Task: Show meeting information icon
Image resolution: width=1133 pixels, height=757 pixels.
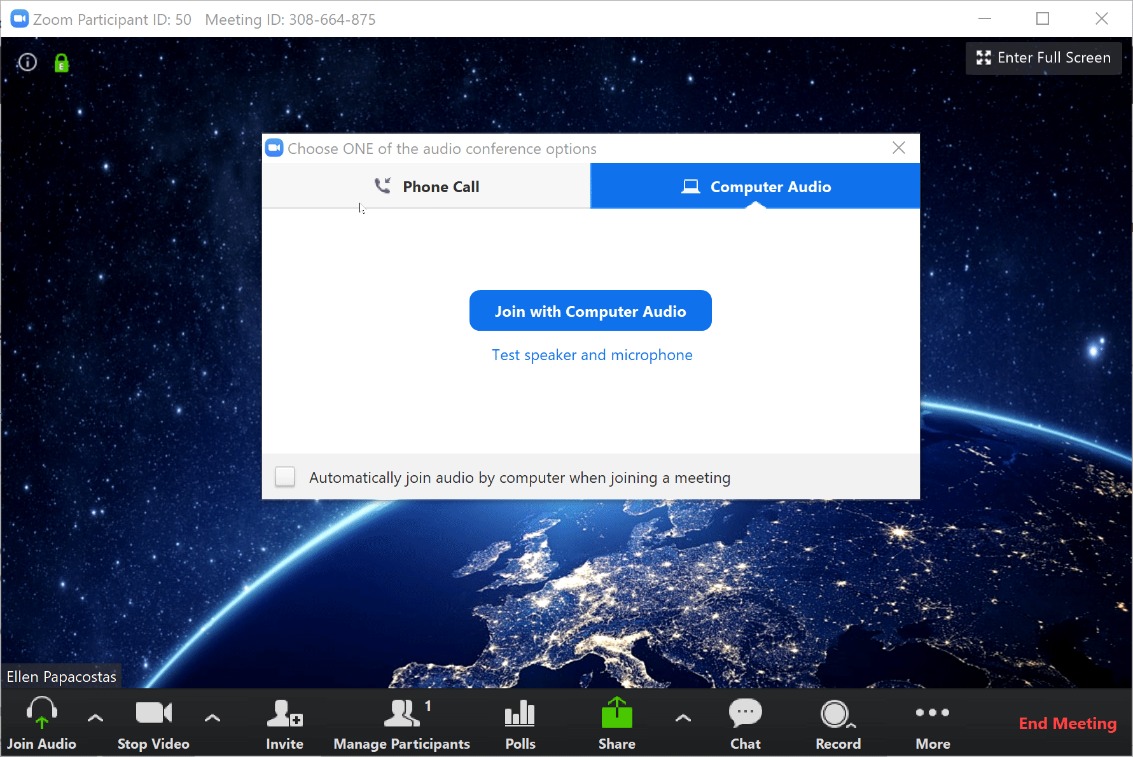Action: pos(27,62)
